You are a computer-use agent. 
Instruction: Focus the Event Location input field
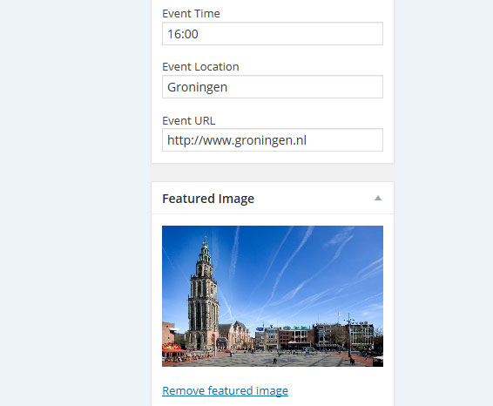click(x=273, y=87)
